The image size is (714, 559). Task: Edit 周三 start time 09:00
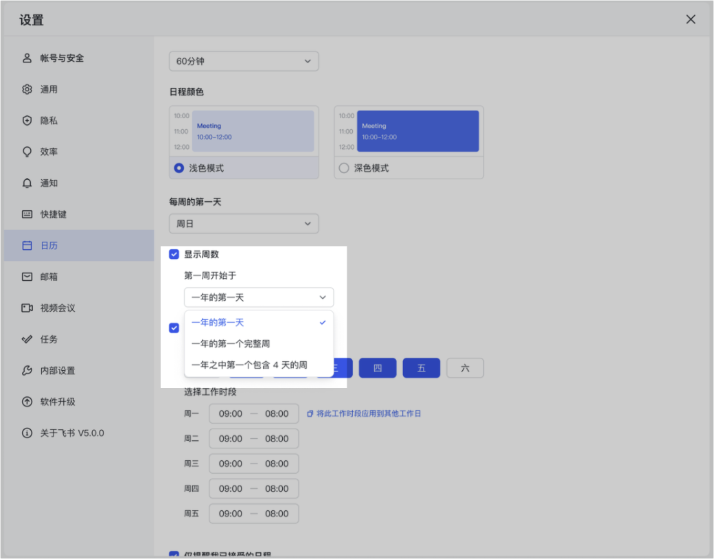point(231,464)
